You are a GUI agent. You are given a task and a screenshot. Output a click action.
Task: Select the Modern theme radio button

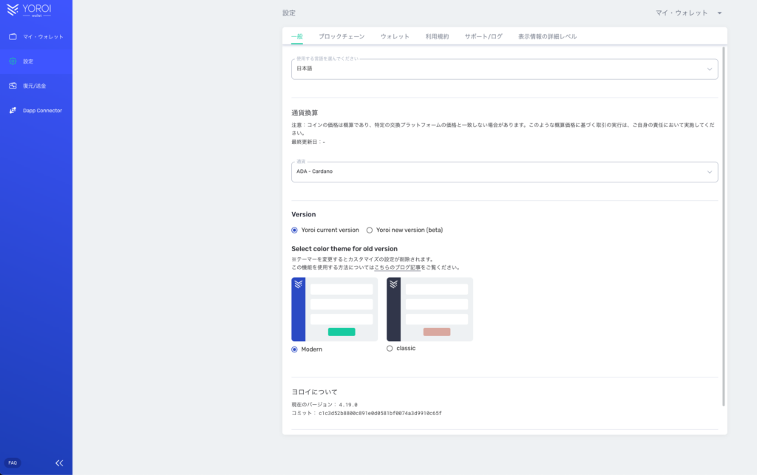tap(295, 349)
